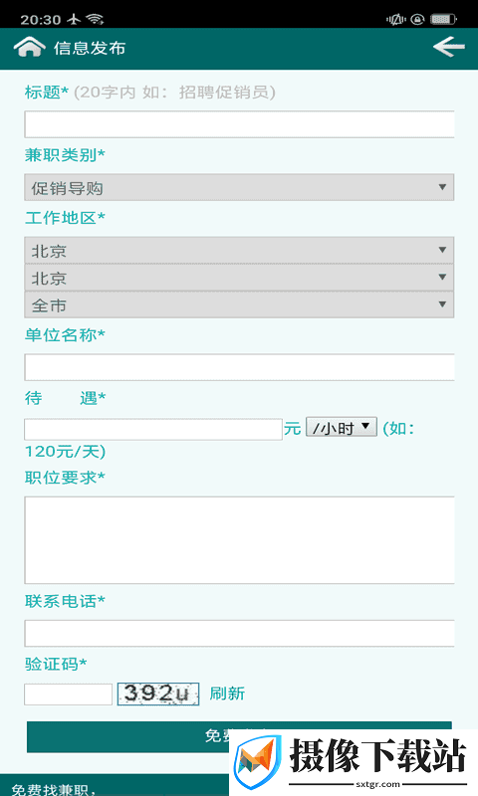Tap the Wi-Fi status icon
Screen dimensions: 478x796
95,19
